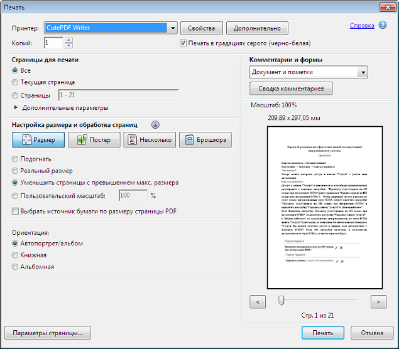The height and width of the screenshot is (349, 399).
Task: Select the Размер page sizing button
Action: pyautogui.click(x=38, y=140)
